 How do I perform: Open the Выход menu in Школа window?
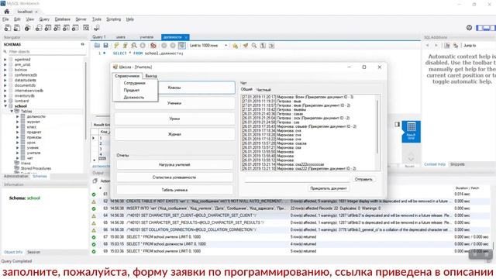tap(151, 76)
